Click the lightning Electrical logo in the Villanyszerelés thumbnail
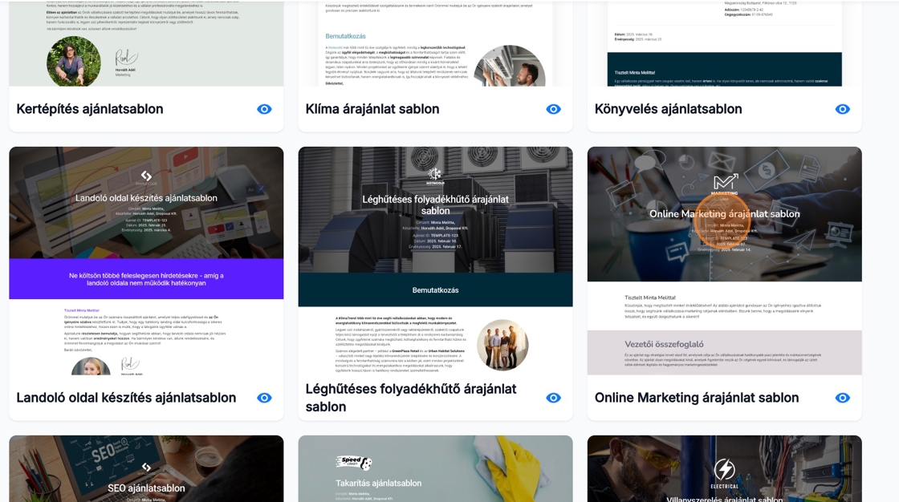Screen dimensions: 899x502 (x=724, y=471)
